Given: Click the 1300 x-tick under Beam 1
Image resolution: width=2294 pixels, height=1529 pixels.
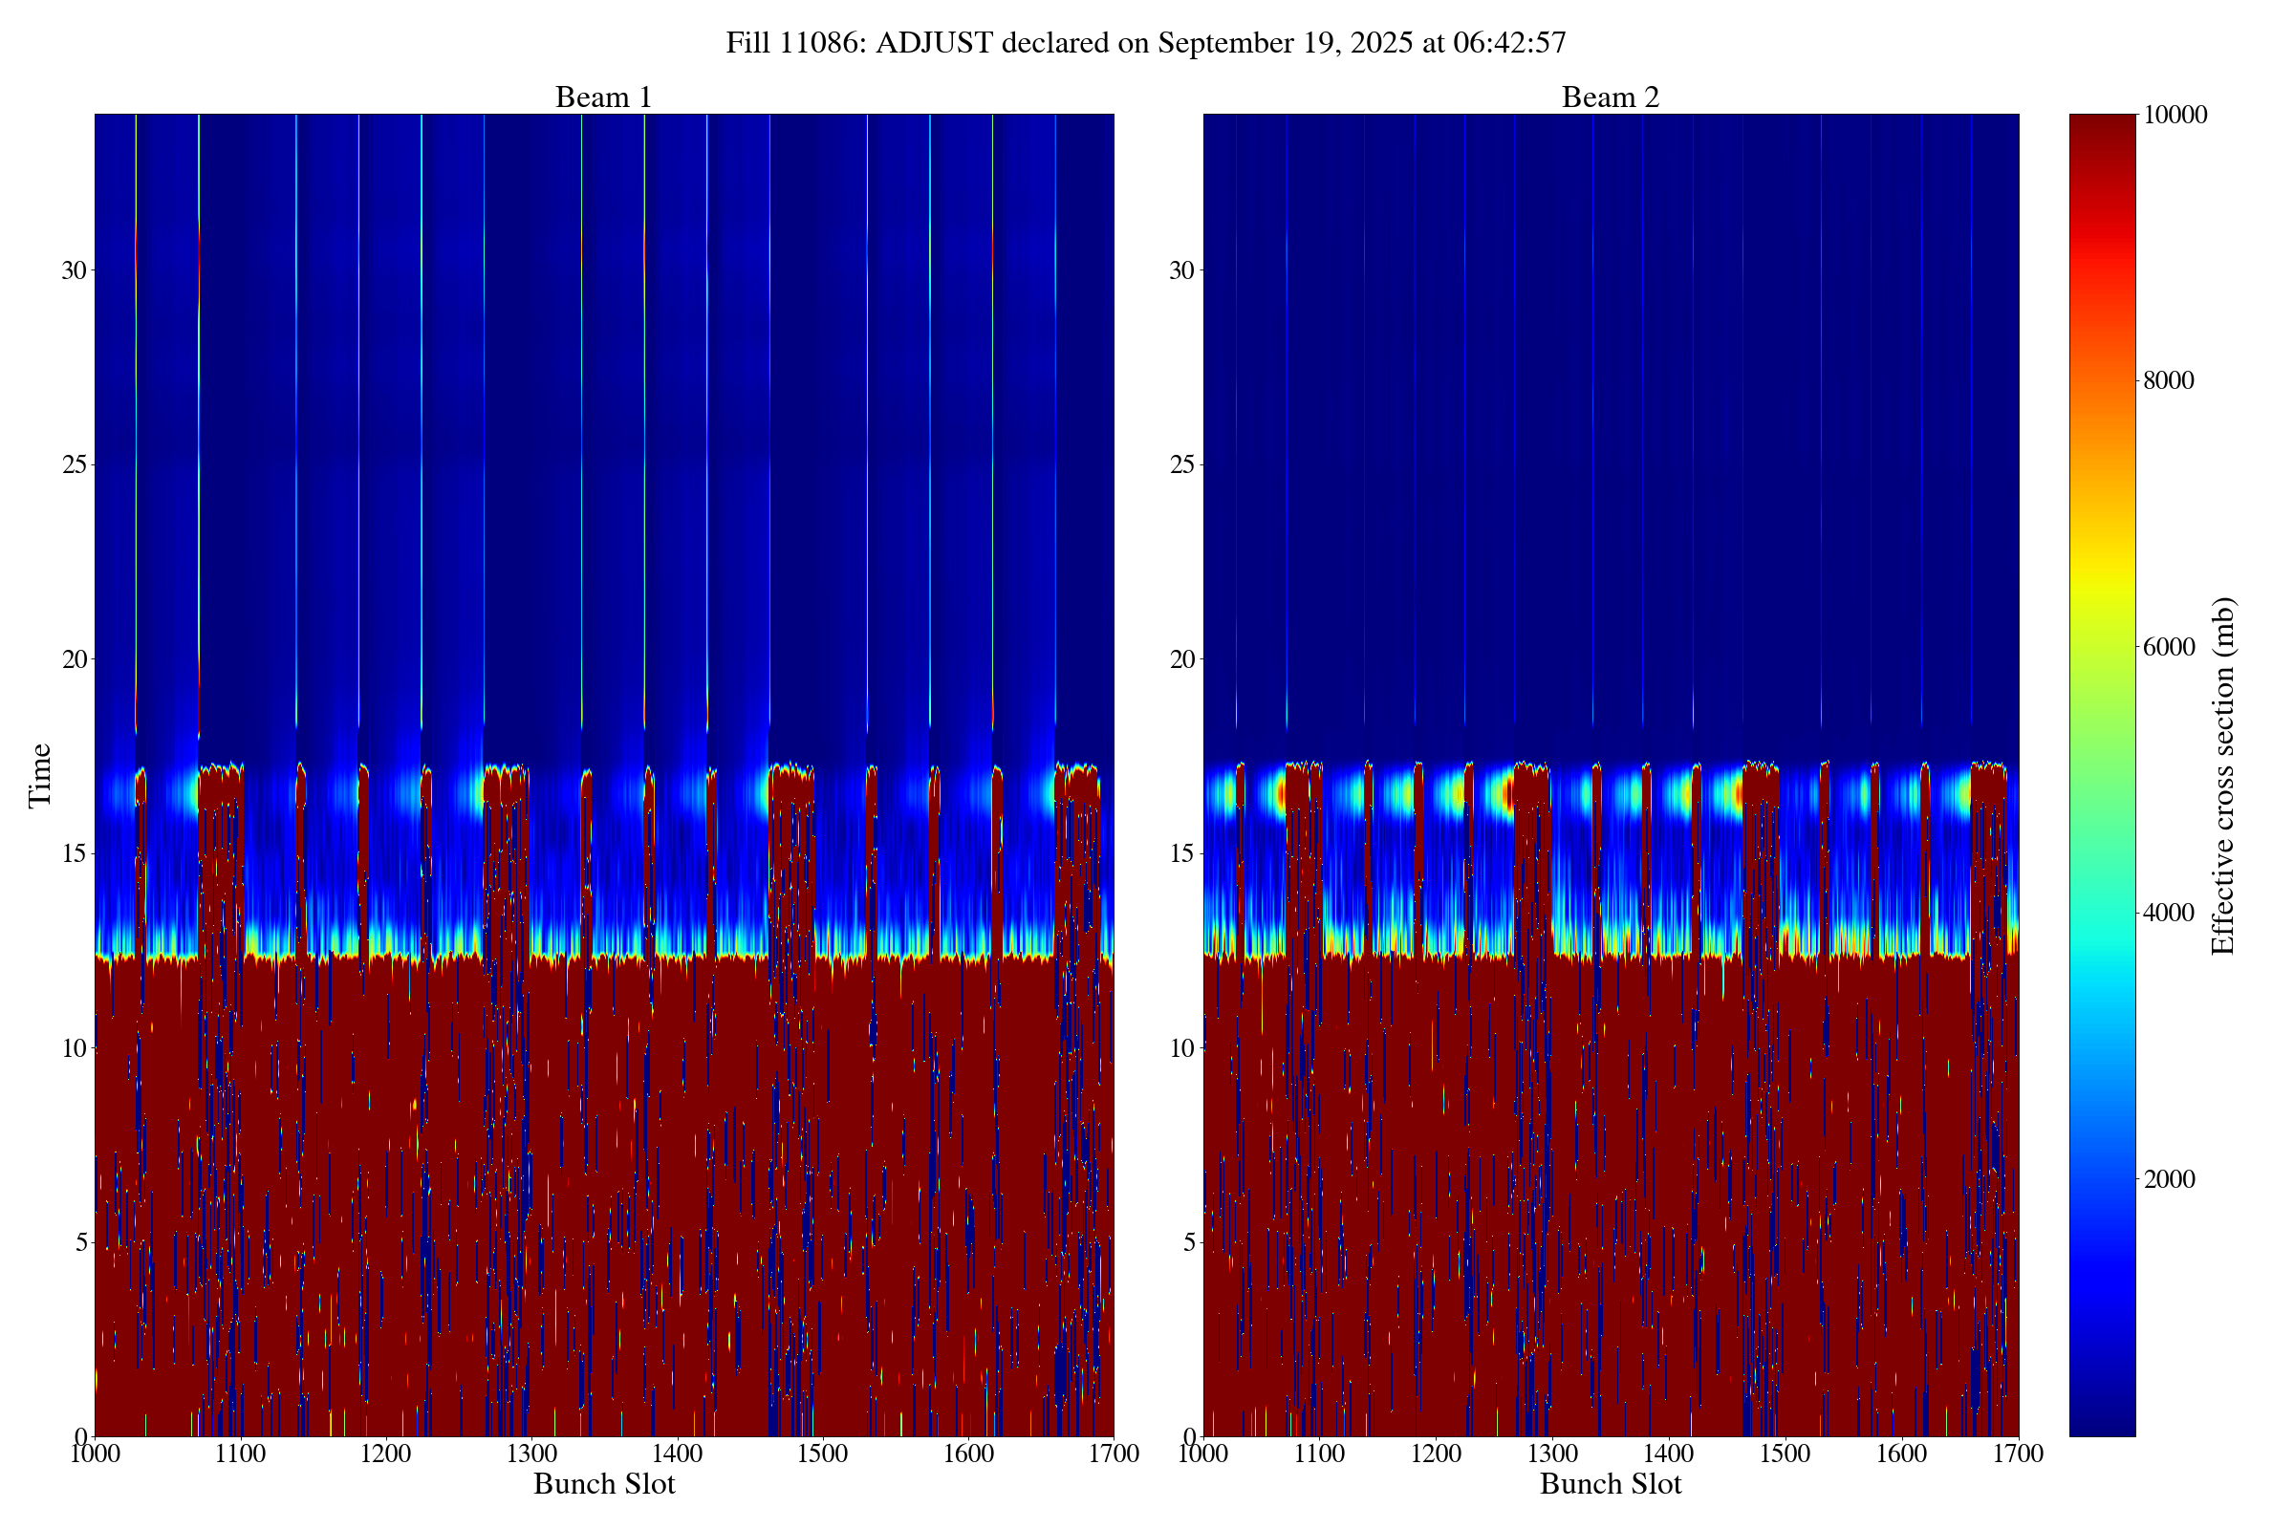Looking at the screenshot, I should pyautogui.click(x=531, y=1454).
